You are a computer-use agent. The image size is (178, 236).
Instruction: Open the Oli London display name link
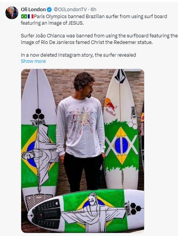tap(33, 10)
